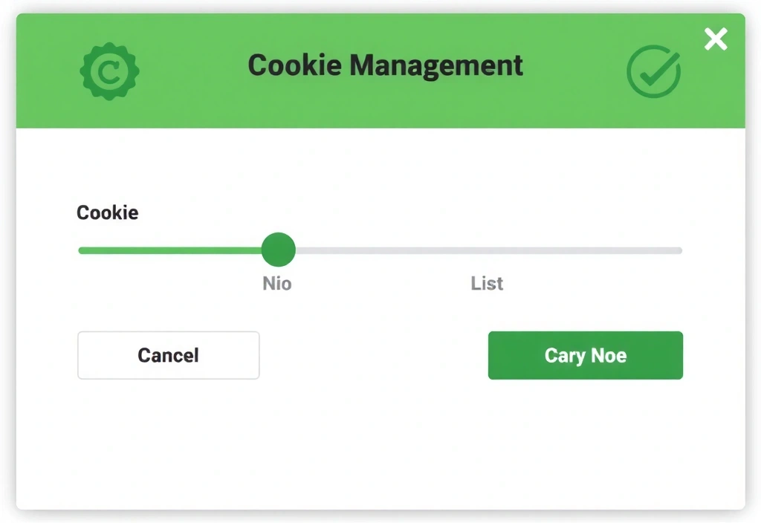Dismiss the dialog with the X button
The image size is (761, 523).
pos(715,39)
